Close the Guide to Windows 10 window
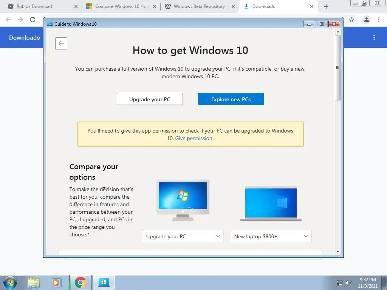 [334, 24]
